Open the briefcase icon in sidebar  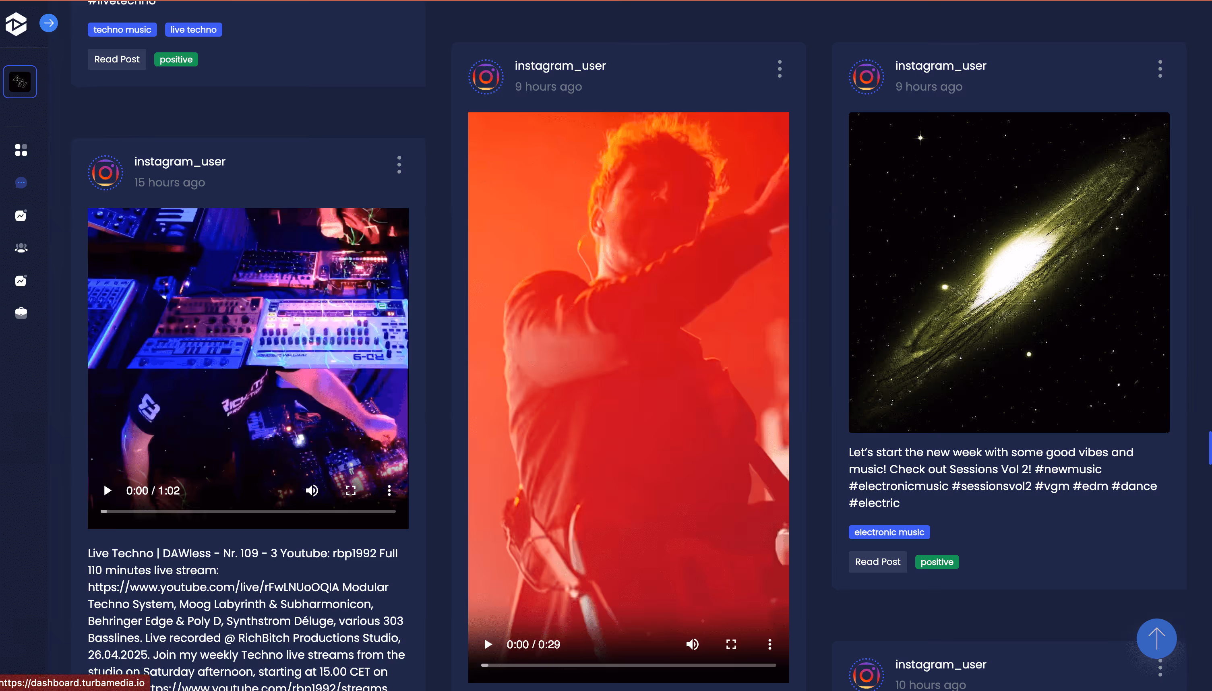(x=21, y=313)
